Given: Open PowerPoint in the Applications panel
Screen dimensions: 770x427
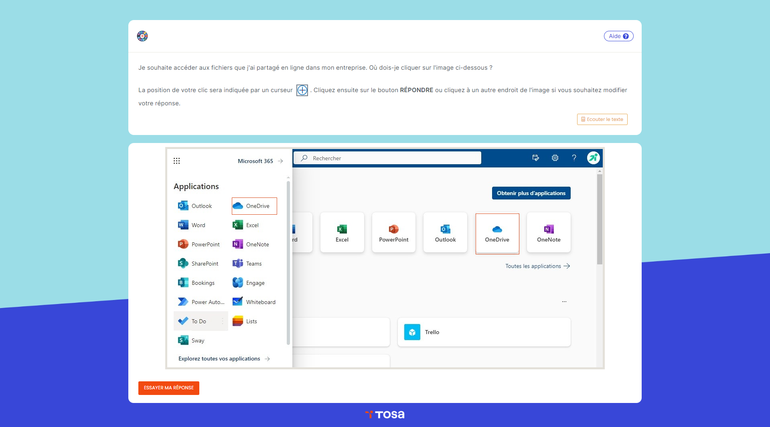Looking at the screenshot, I should [x=199, y=244].
